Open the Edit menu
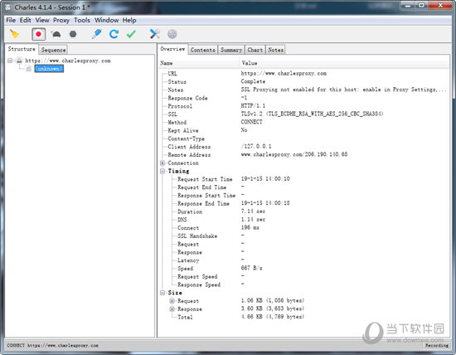 click(x=26, y=20)
